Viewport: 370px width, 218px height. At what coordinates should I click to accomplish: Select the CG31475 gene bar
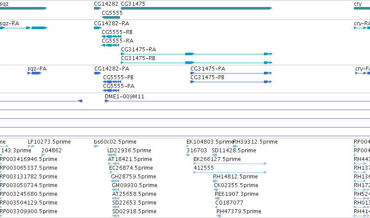click(x=197, y=8)
